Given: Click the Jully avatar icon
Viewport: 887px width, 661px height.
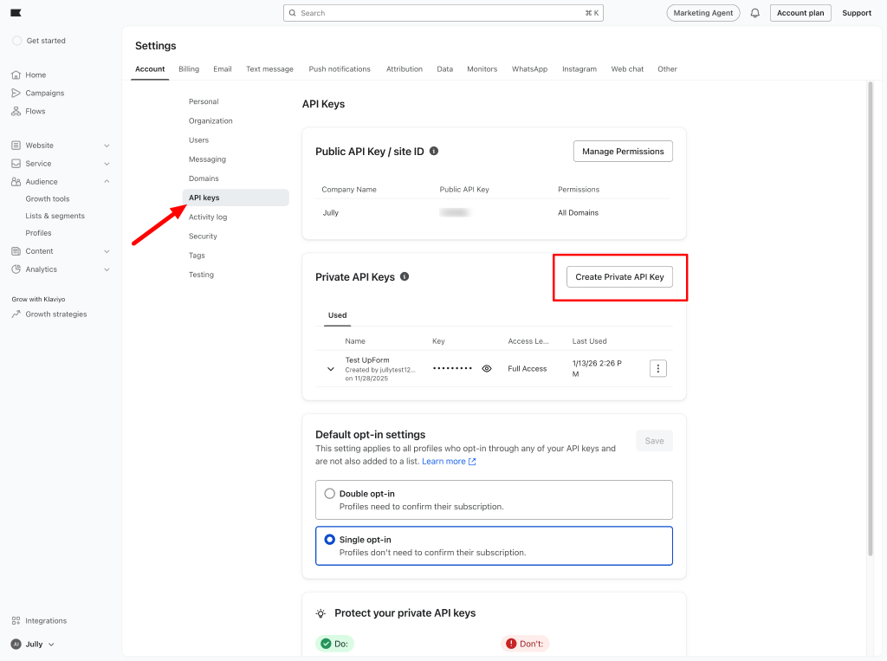Looking at the screenshot, I should point(16,644).
